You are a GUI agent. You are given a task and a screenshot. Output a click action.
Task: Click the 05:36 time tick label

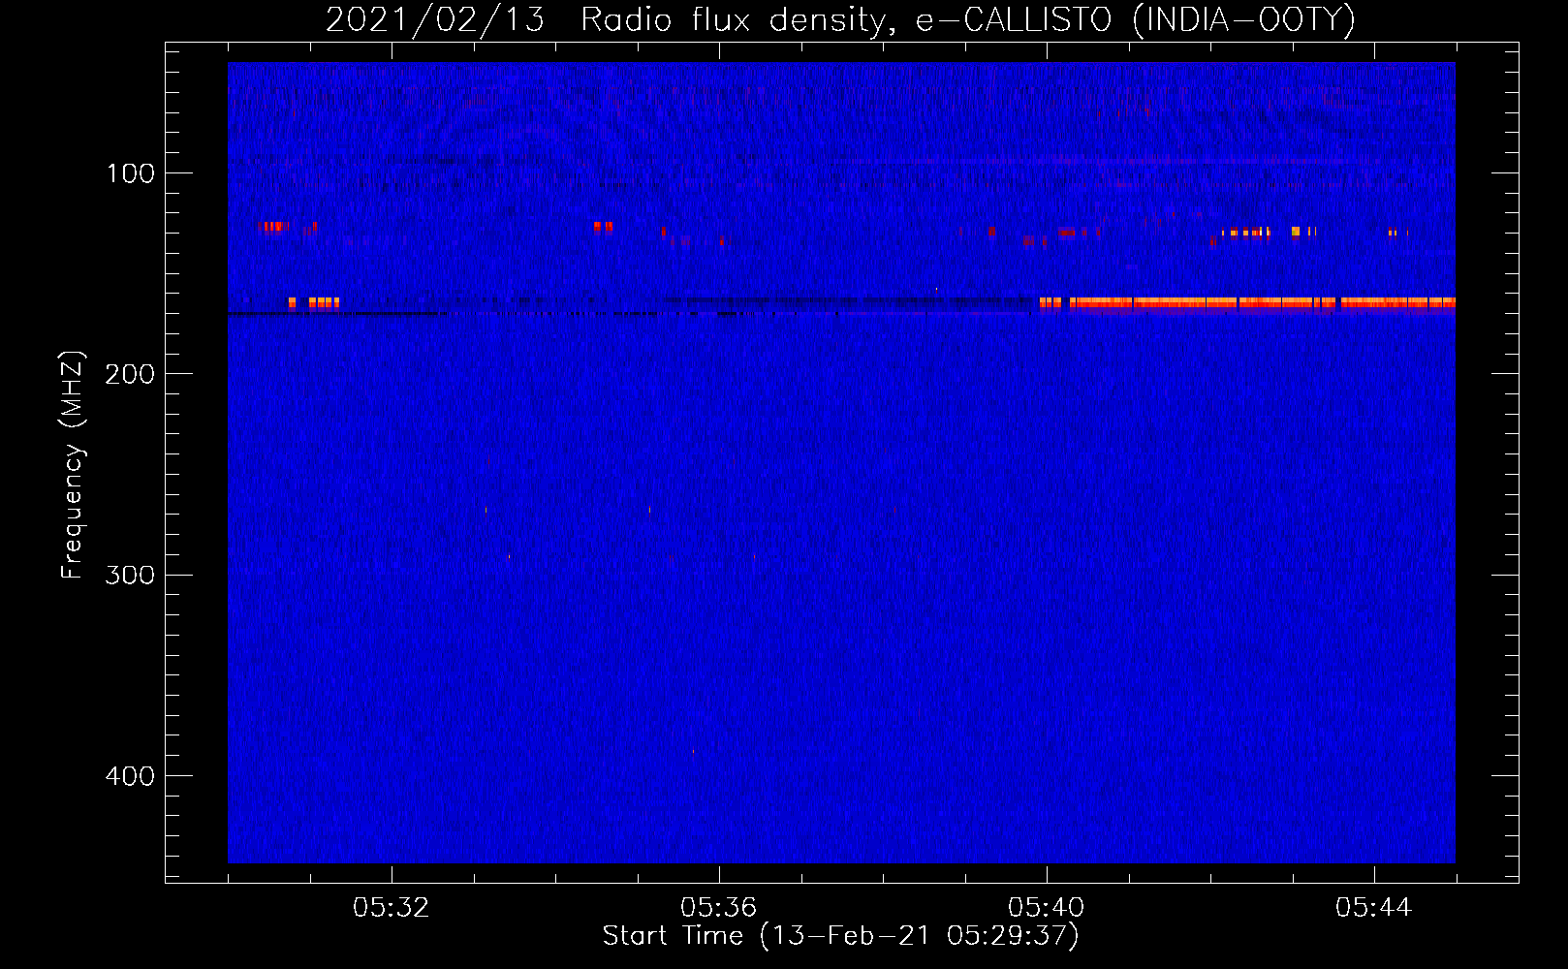[x=718, y=908]
